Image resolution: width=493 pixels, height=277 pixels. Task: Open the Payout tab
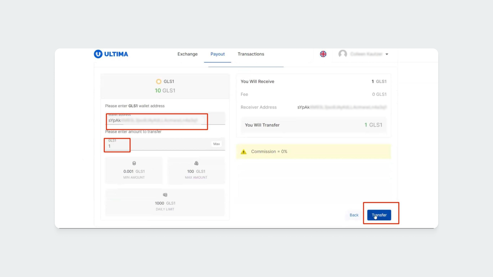pos(217,54)
